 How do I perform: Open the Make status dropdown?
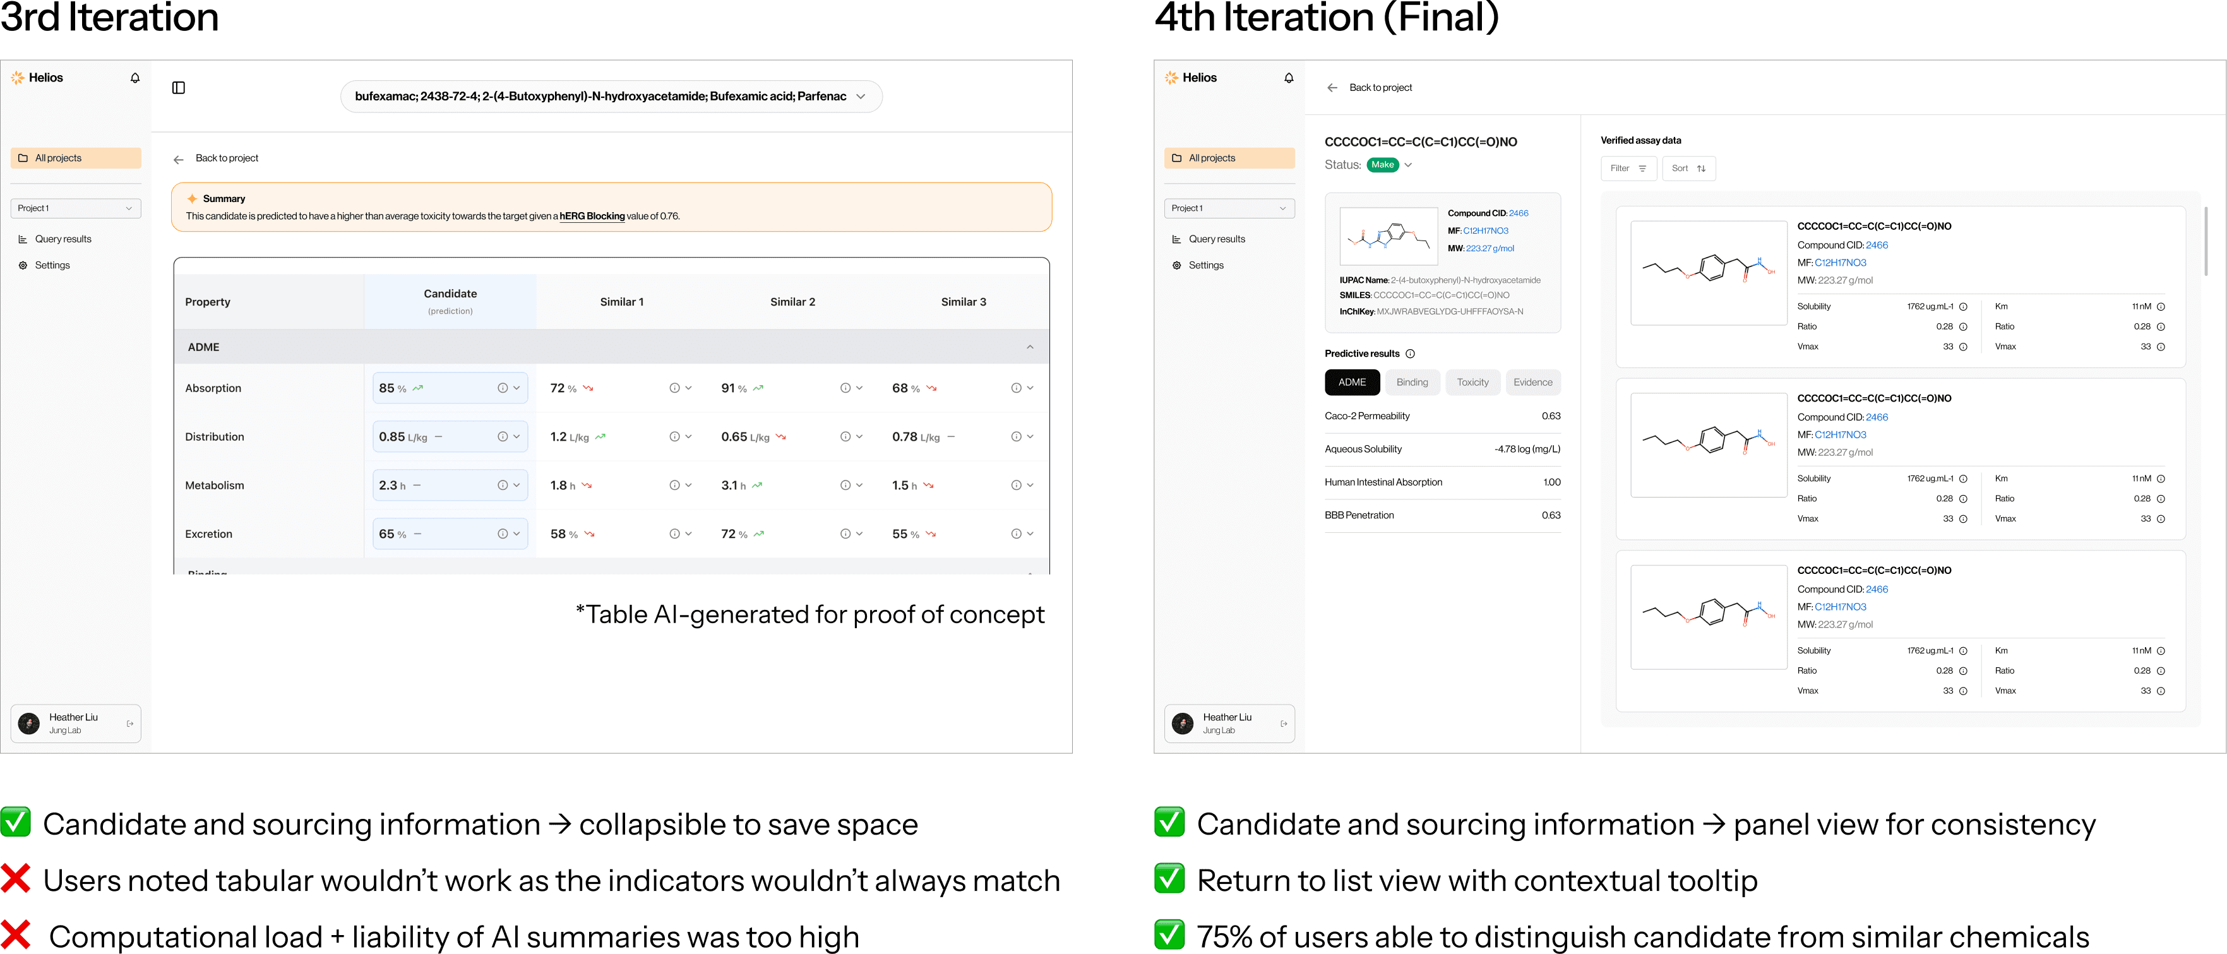tap(1407, 165)
